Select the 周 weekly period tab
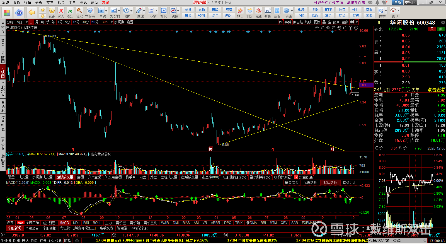This screenshot has width=446, height=244. 37,22
